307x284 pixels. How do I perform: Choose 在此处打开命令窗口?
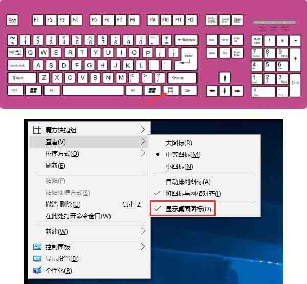(78, 216)
